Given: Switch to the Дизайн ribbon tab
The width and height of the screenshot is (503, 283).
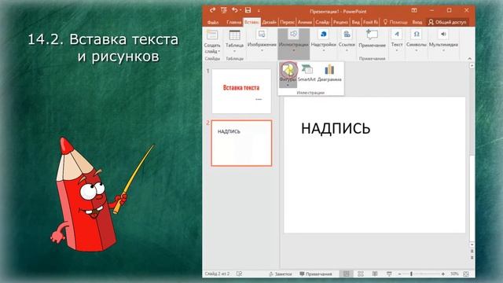Looking at the screenshot, I should 269,22.
